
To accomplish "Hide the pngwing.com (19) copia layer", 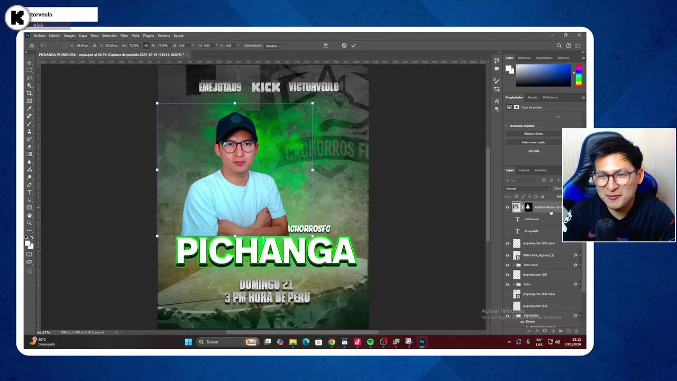I will [507, 243].
